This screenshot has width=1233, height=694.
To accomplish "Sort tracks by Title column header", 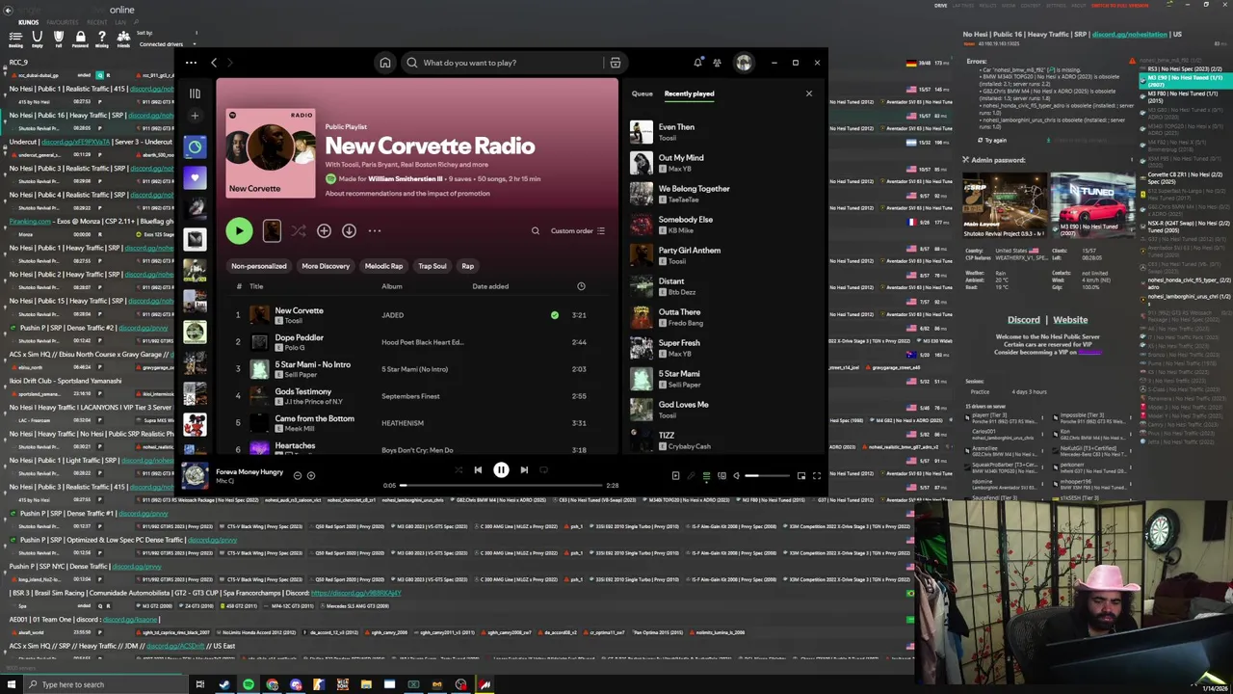I will pyautogui.click(x=256, y=286).
